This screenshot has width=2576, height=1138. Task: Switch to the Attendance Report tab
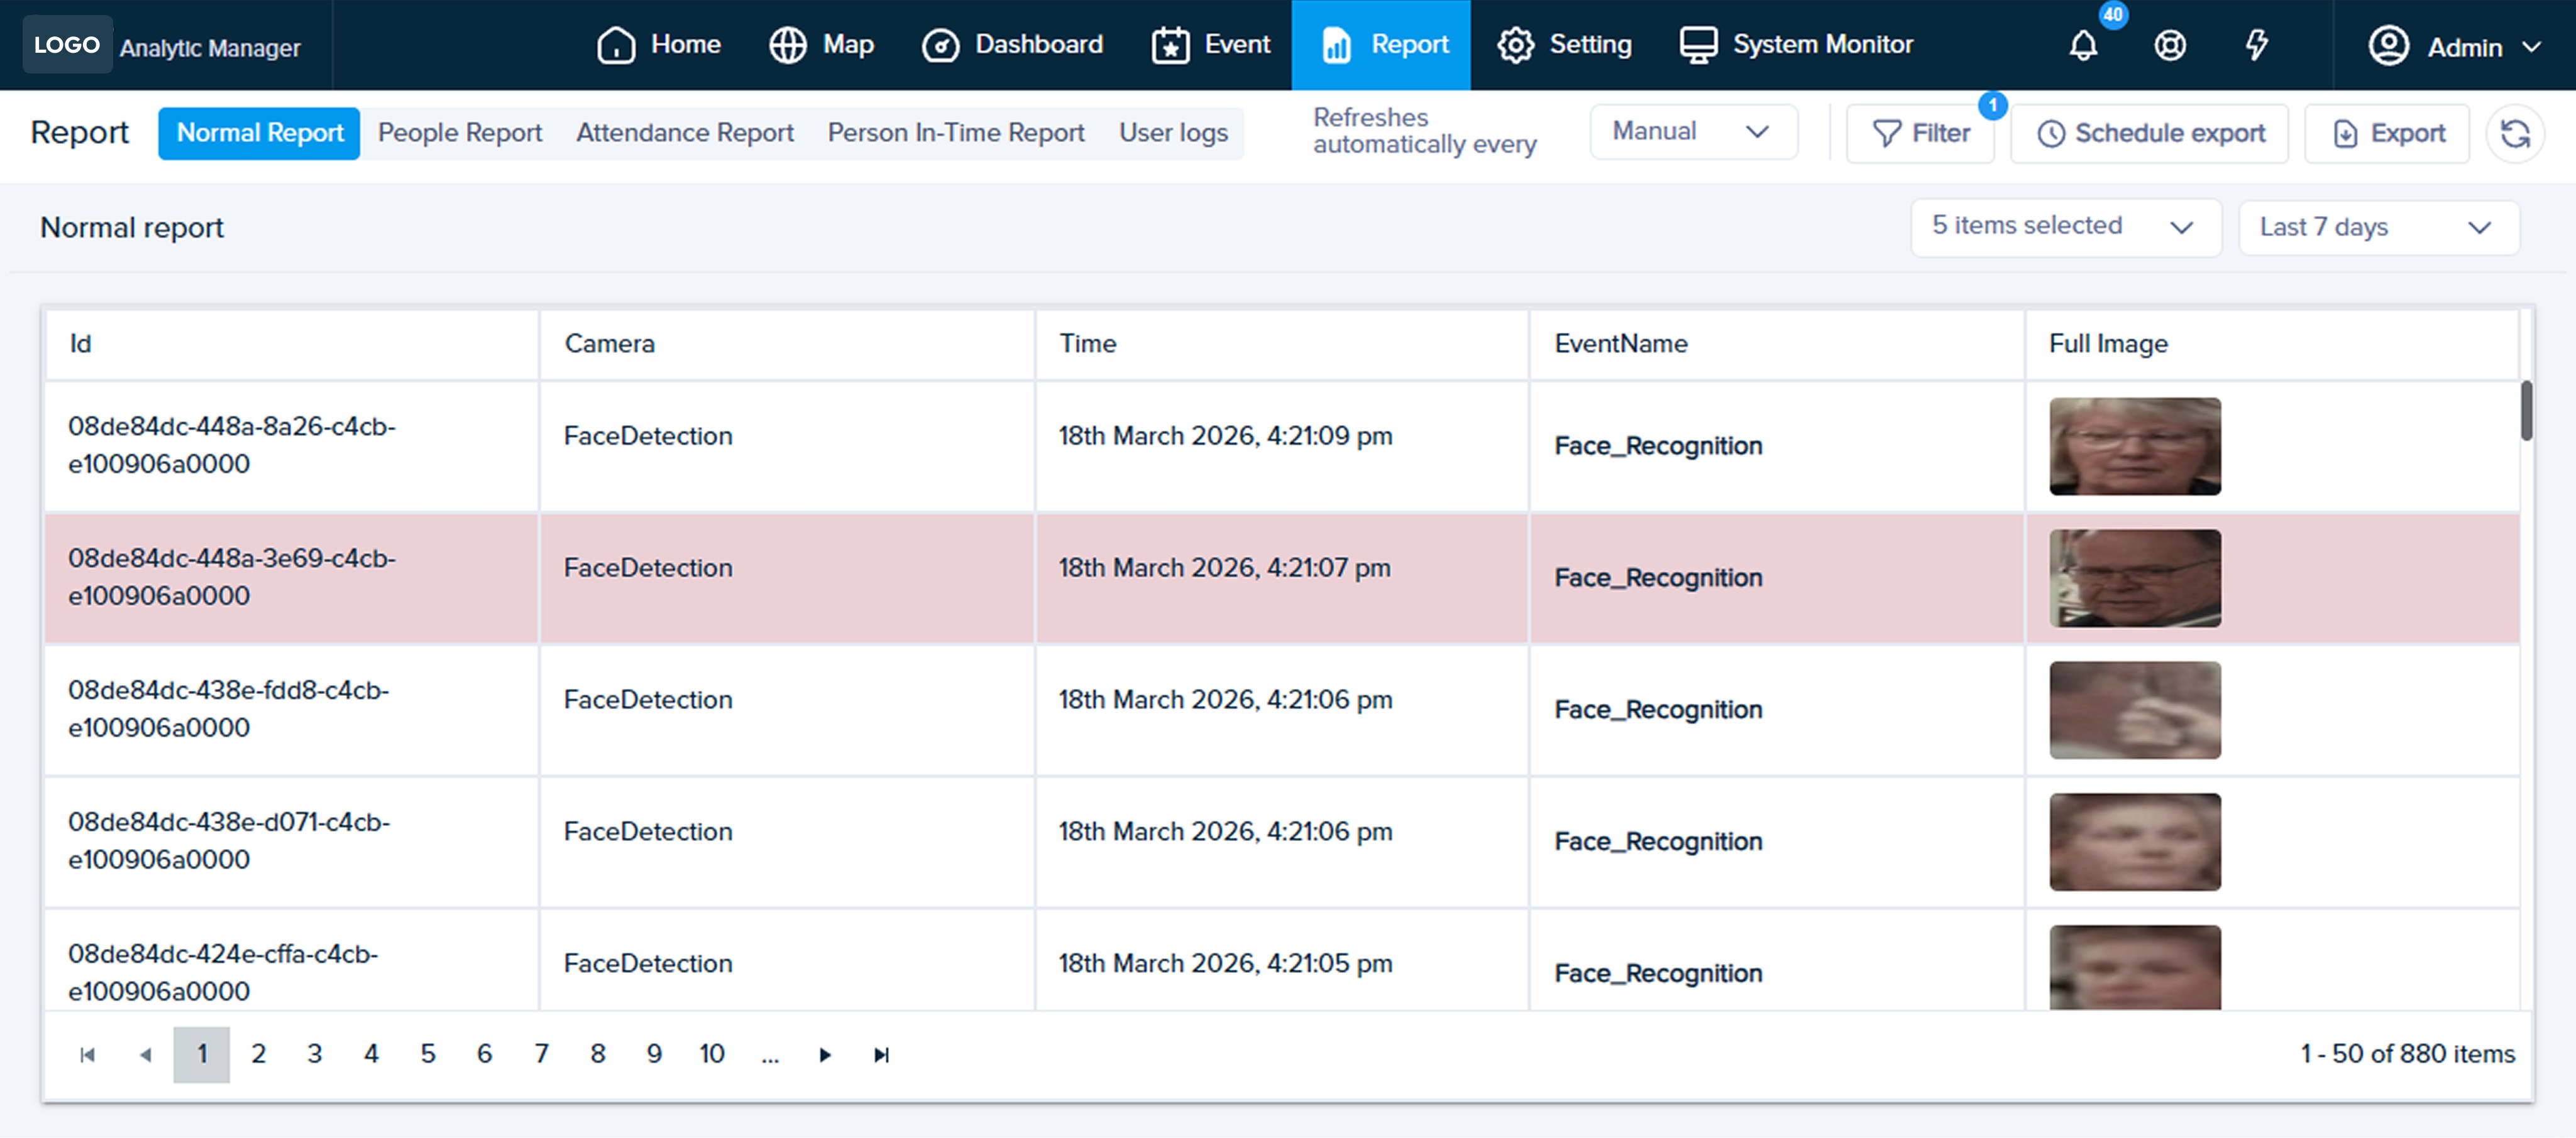coord(684,133)
